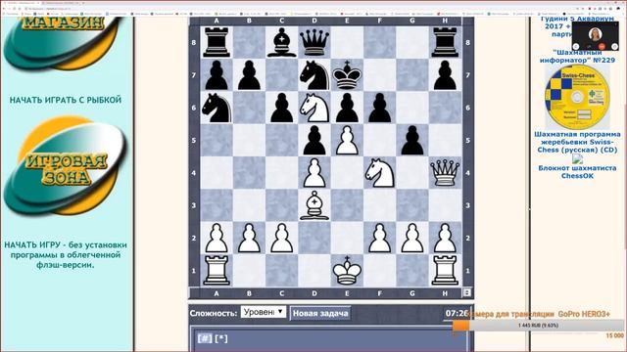
Task: Open "Шахматный информатор" №229 link
Action: point(577,57)
